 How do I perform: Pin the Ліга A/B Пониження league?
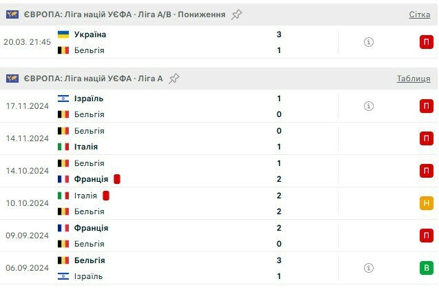[237, 14]
